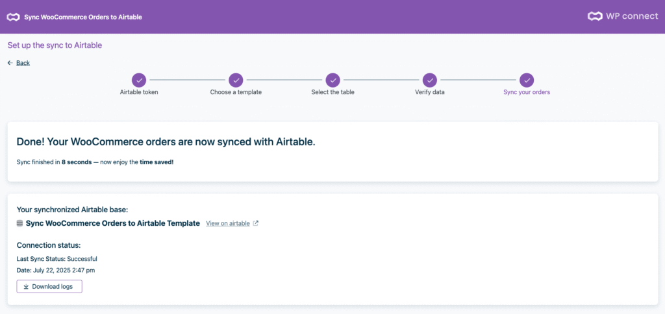Click the Your synchronized Airtable base heading
Viewport: 665px width, 314px height.
pos(72,210)
